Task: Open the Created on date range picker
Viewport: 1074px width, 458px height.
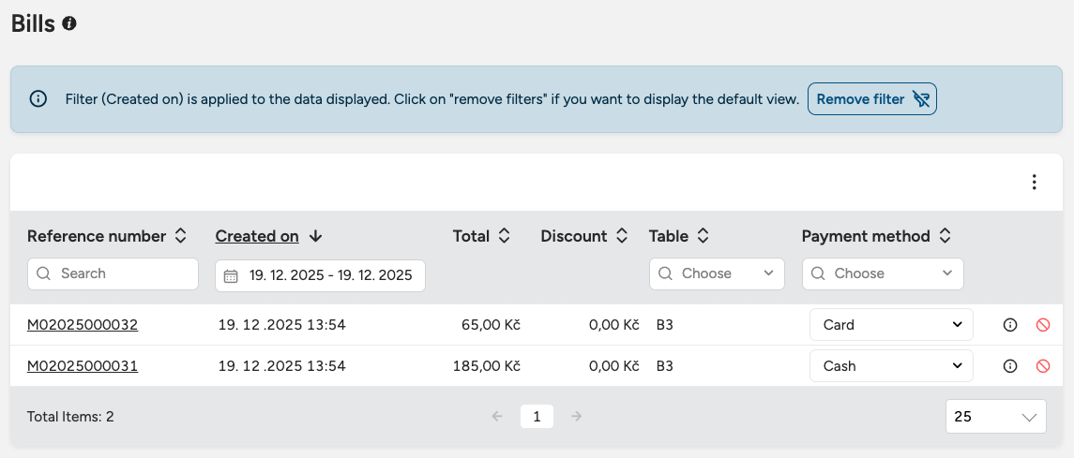Action: 320,275
